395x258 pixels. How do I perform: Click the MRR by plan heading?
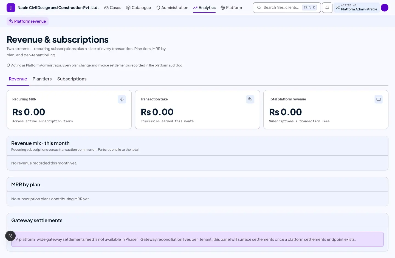click(x=26, y=185)
